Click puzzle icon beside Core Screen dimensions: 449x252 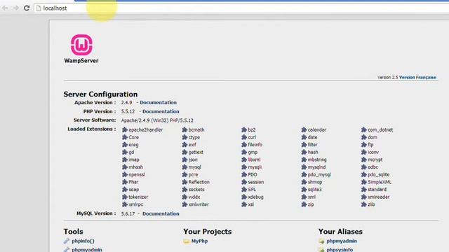click(125, 137)
